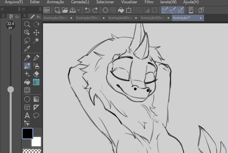Open the Visualizar menu
The height and width of the screenshot is (153, 228).
(x=129, y=2)
